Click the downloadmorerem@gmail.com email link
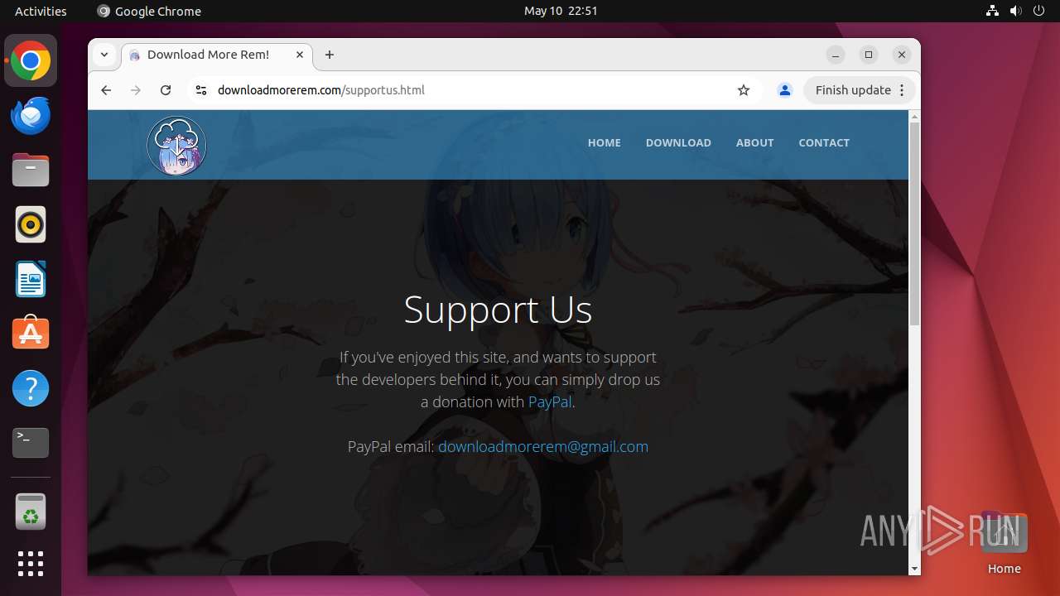This screenshot has width=1060, height=596. point(543,447)
